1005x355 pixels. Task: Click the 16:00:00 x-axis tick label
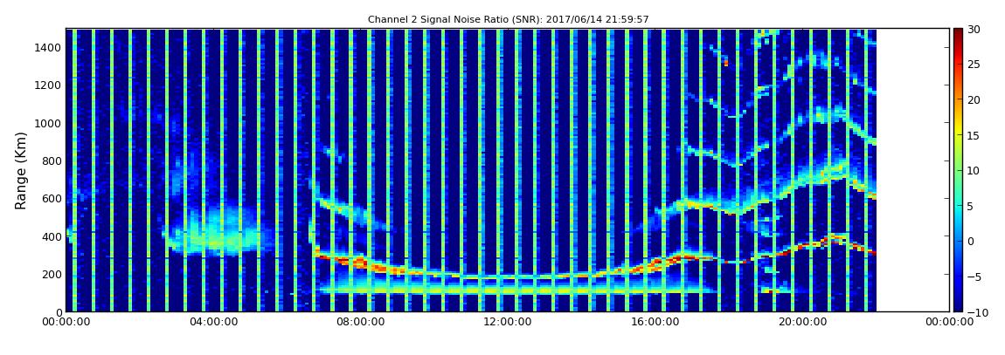pos(654,323)
